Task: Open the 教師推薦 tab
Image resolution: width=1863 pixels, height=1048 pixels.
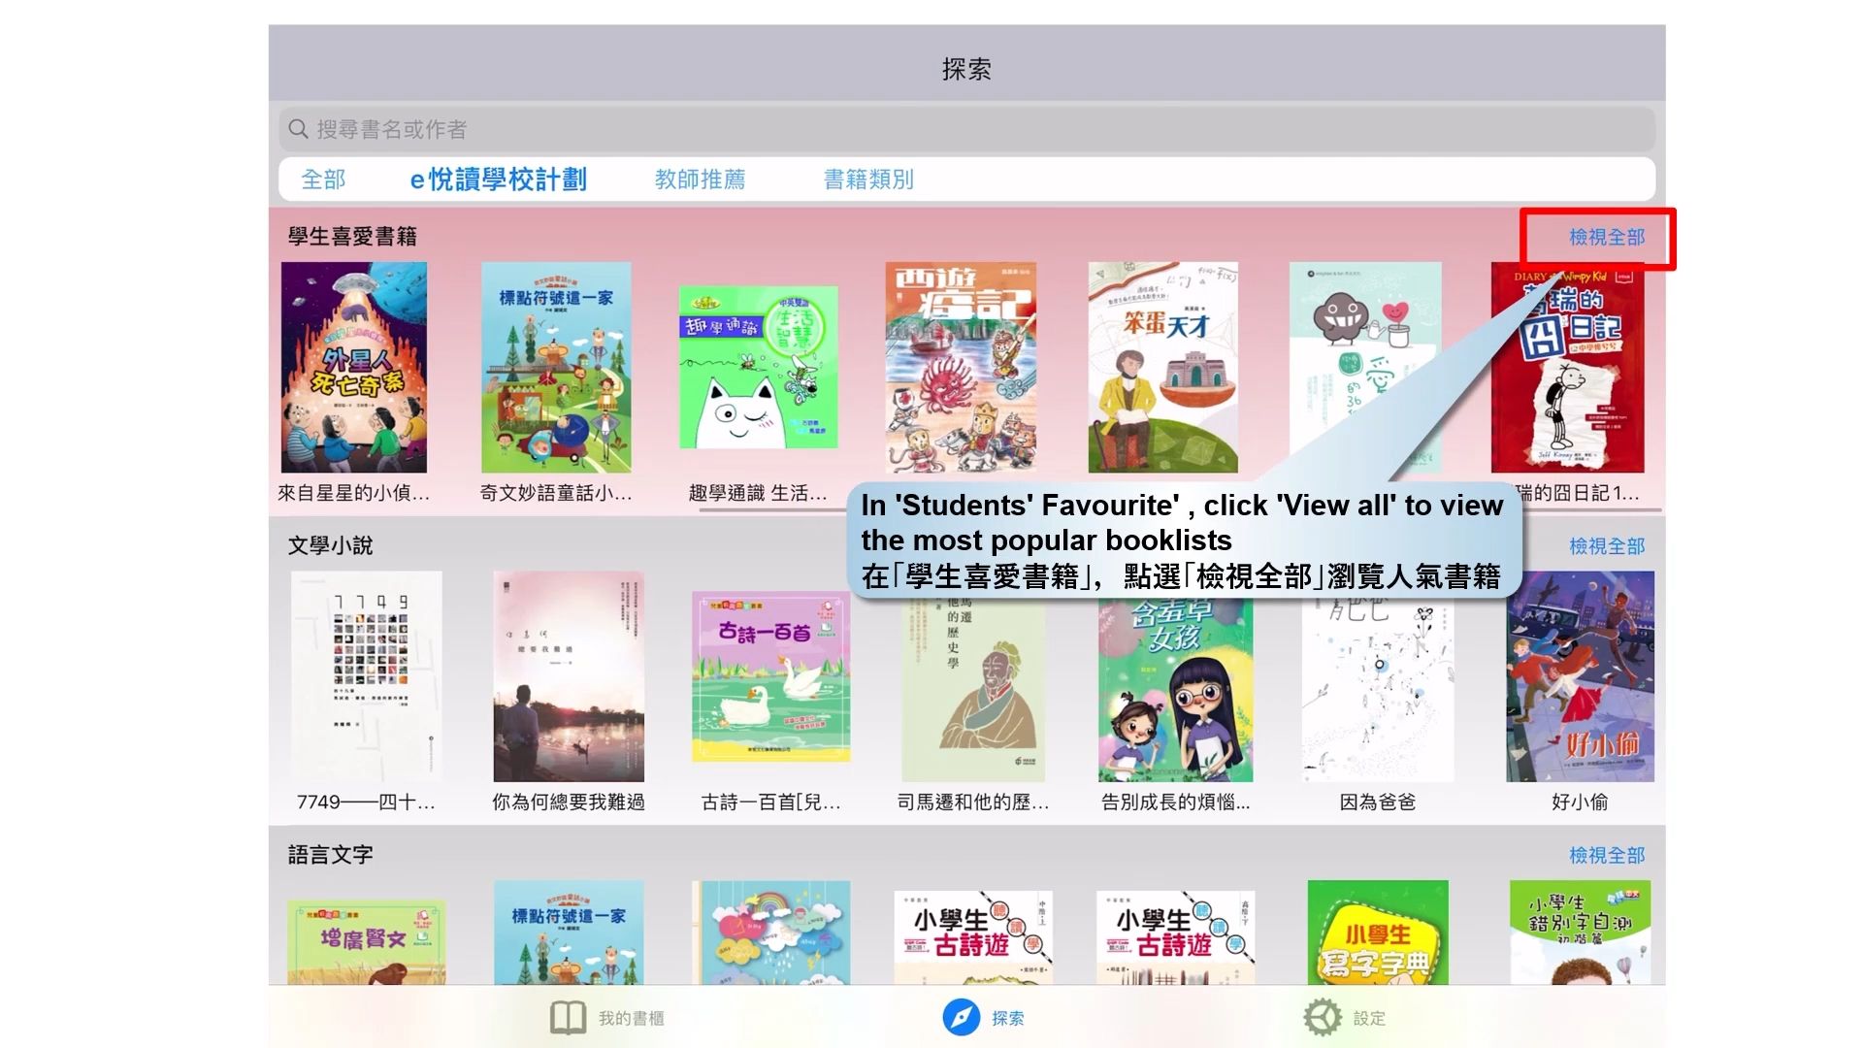Action: coord(700,180)
